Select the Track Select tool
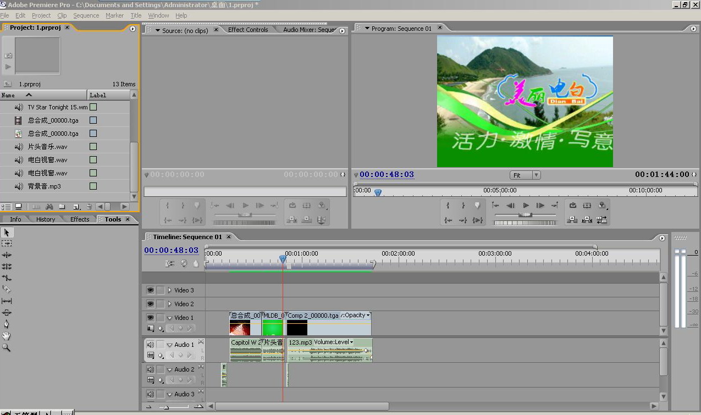This screenshot has height=415, width=701. click(x=7, y=243)
